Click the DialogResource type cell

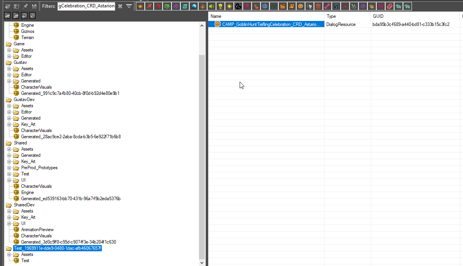click(x=341, y=24)
